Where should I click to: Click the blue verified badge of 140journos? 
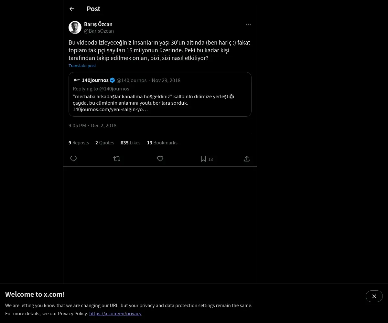[x=113, y=80]
